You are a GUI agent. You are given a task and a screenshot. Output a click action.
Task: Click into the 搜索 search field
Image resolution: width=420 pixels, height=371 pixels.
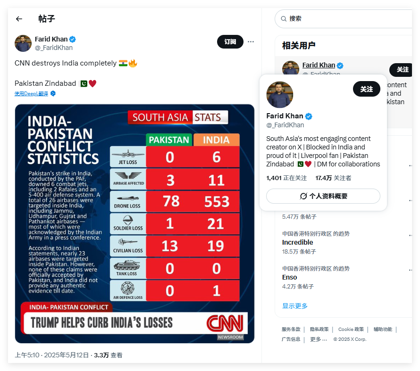pyautogui.click(x=345, y=19)
